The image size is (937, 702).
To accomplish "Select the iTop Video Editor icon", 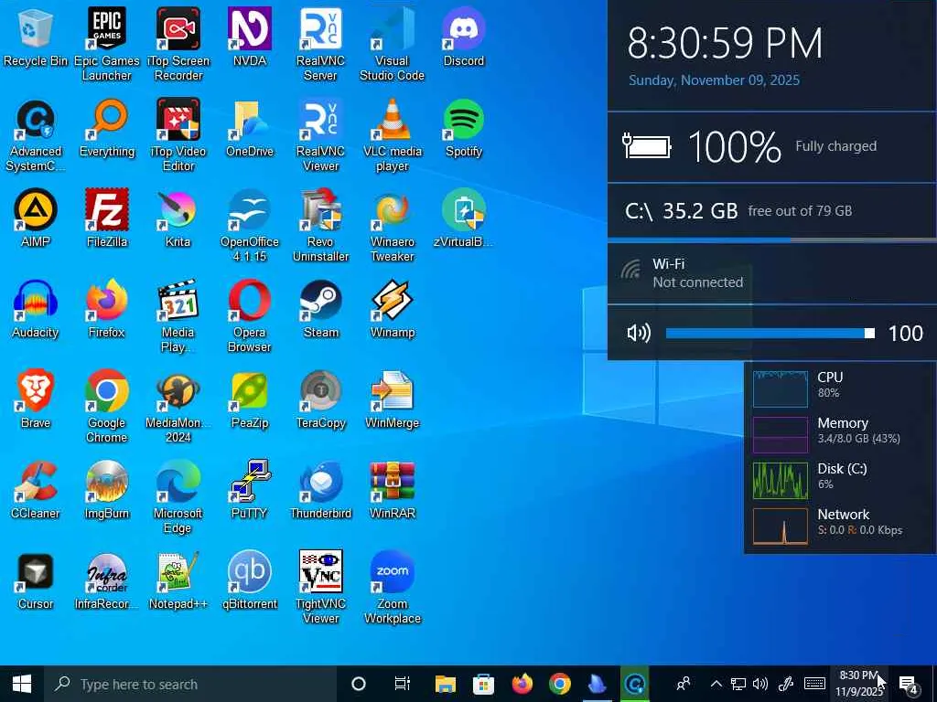I will pos(178,135).
